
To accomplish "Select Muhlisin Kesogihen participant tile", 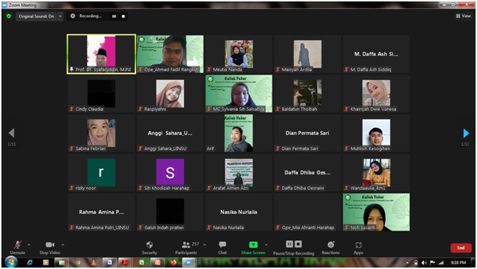I will pos(376,133).
